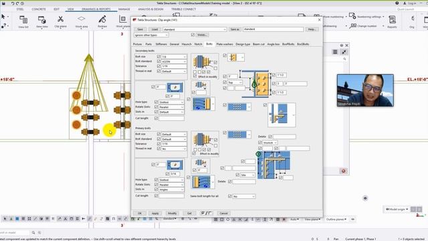Click the selection arrow tool at left edge

coord(3,17)
